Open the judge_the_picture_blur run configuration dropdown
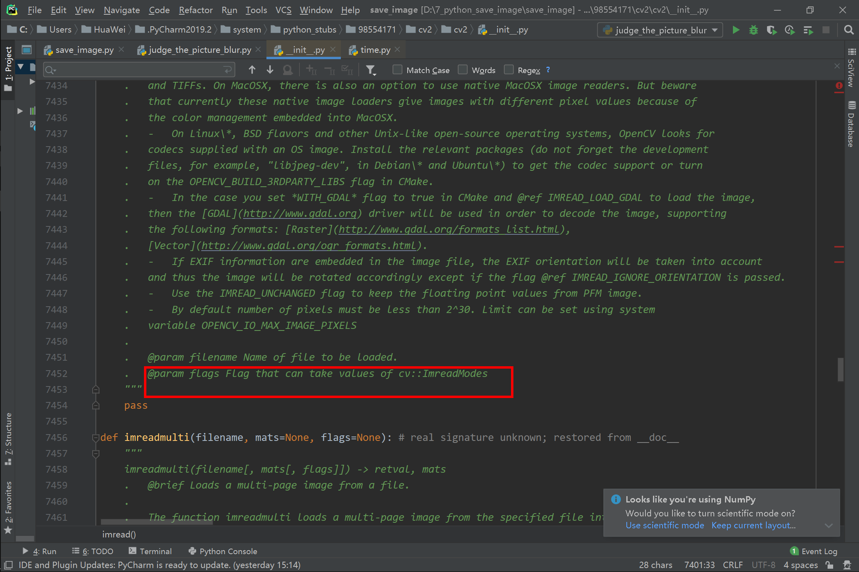Image resolution: width=859 pixels, height=572 pixels. coord(660,30)
